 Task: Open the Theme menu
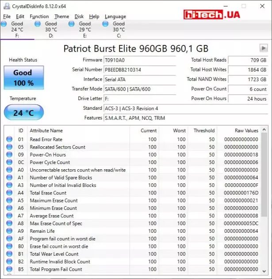[62, 16]
